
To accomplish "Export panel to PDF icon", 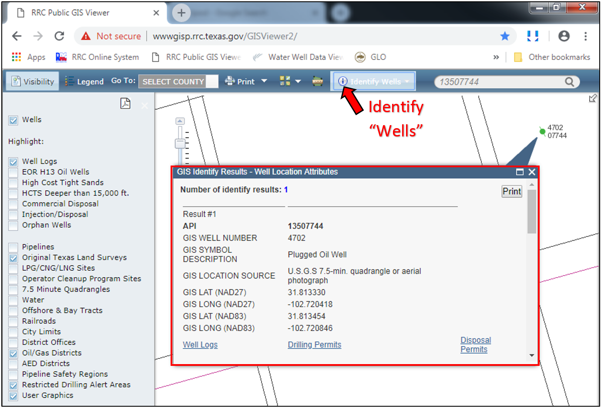I will pos(125,103).
